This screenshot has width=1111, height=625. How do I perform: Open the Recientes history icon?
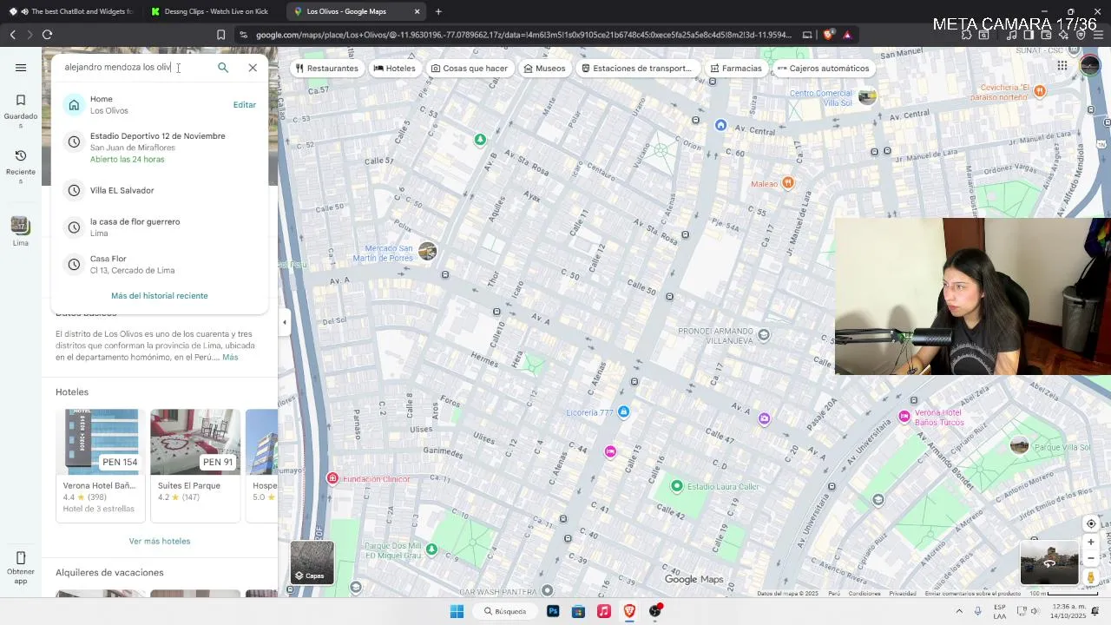[21, 165]
